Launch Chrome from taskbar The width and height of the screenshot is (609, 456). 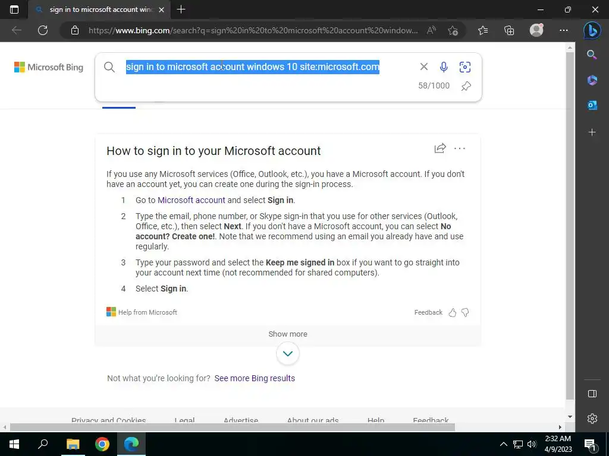pos(102,444)
